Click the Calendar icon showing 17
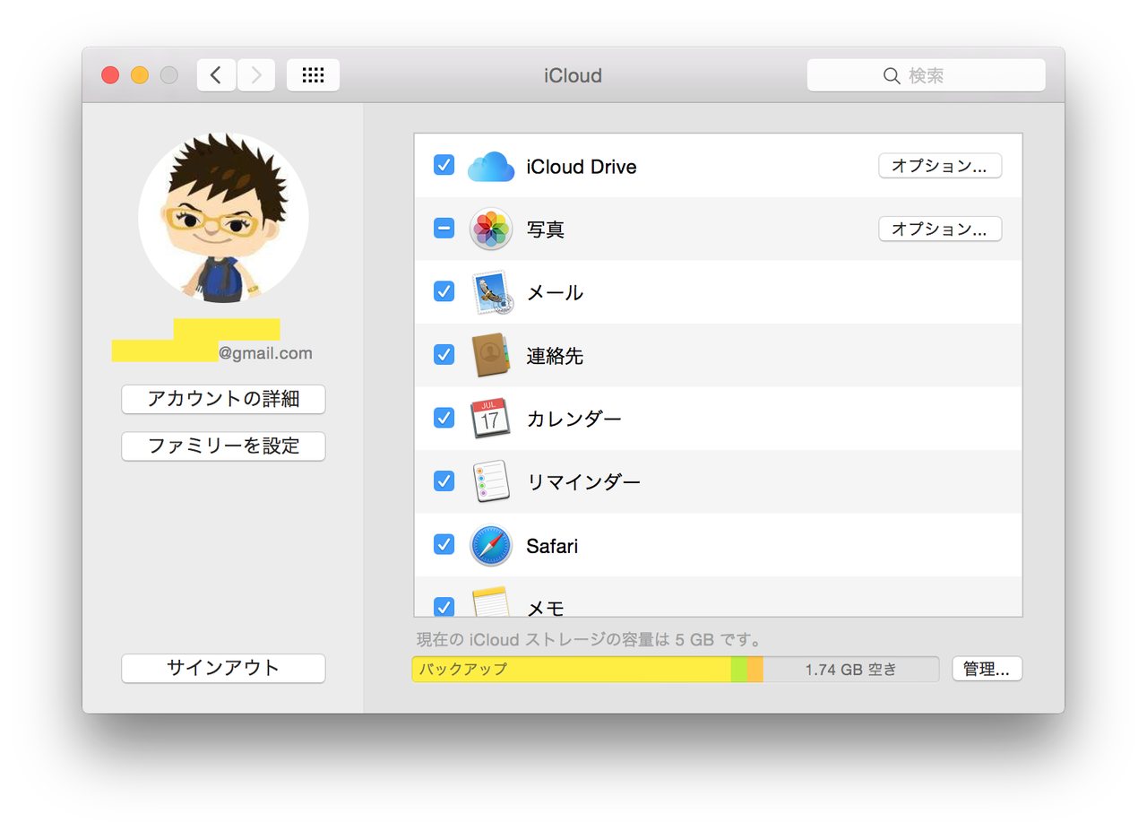Screen dimensions: 1147x831 click(x=491, y=419)
